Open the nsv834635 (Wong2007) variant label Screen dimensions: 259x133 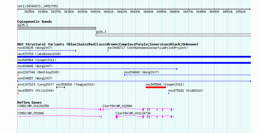[35, 48]
